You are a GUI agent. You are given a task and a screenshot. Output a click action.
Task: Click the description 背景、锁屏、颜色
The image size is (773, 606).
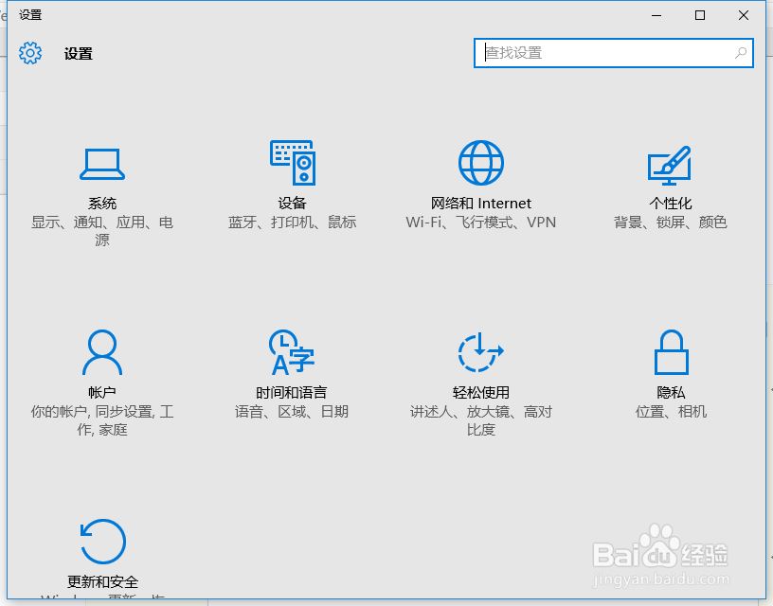(671, 223)
